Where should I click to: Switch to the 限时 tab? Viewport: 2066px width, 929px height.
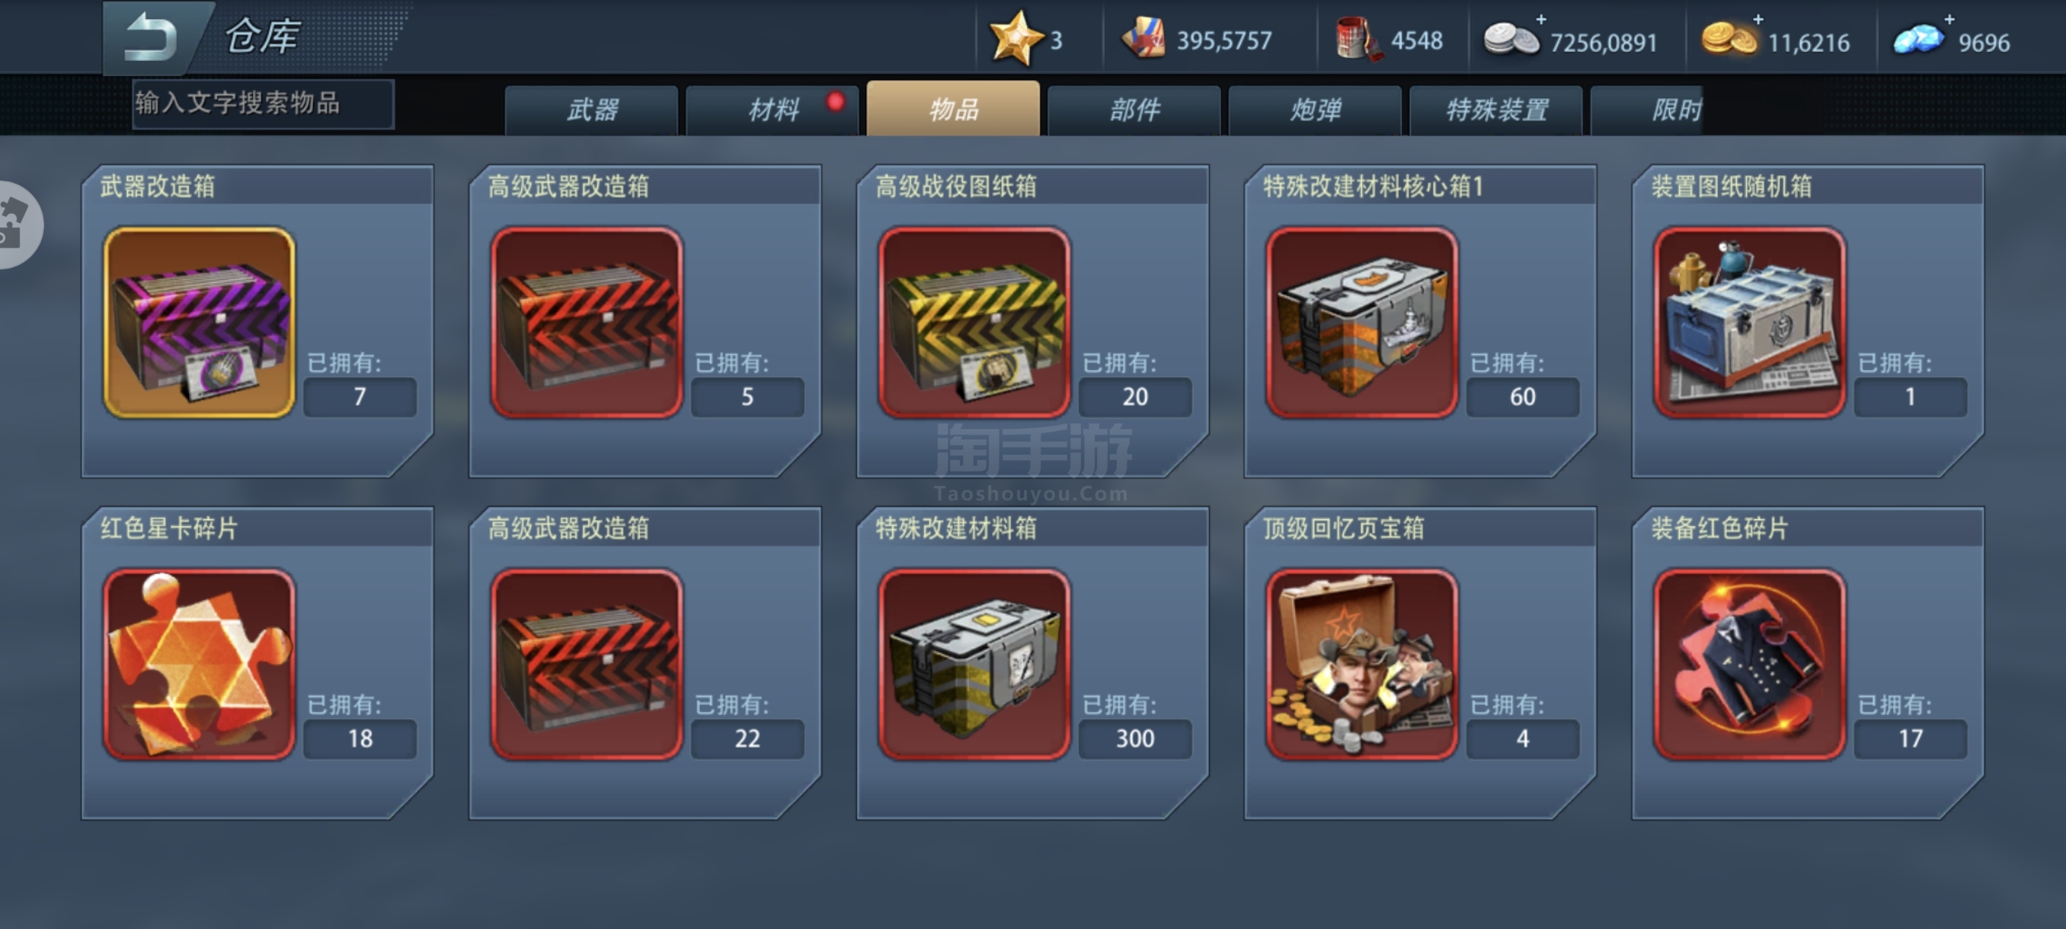(x=1647, y=110)
